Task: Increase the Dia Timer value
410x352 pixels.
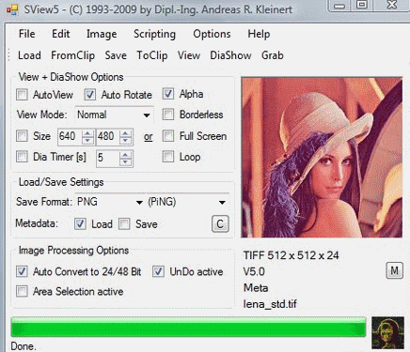Action: click(125, 155)
